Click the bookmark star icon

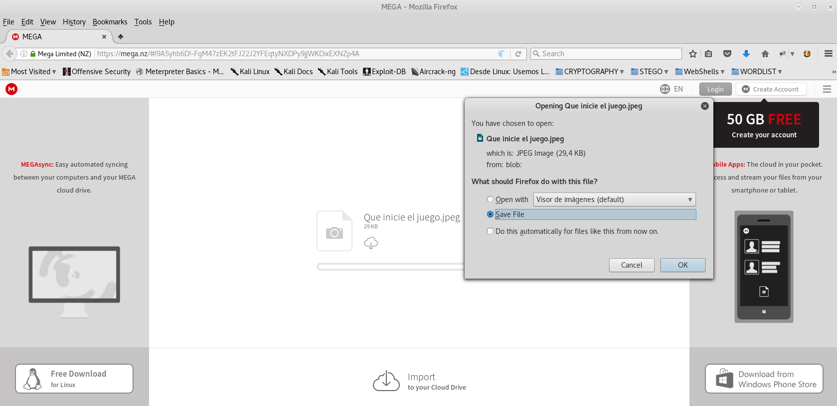pos(692,54)
